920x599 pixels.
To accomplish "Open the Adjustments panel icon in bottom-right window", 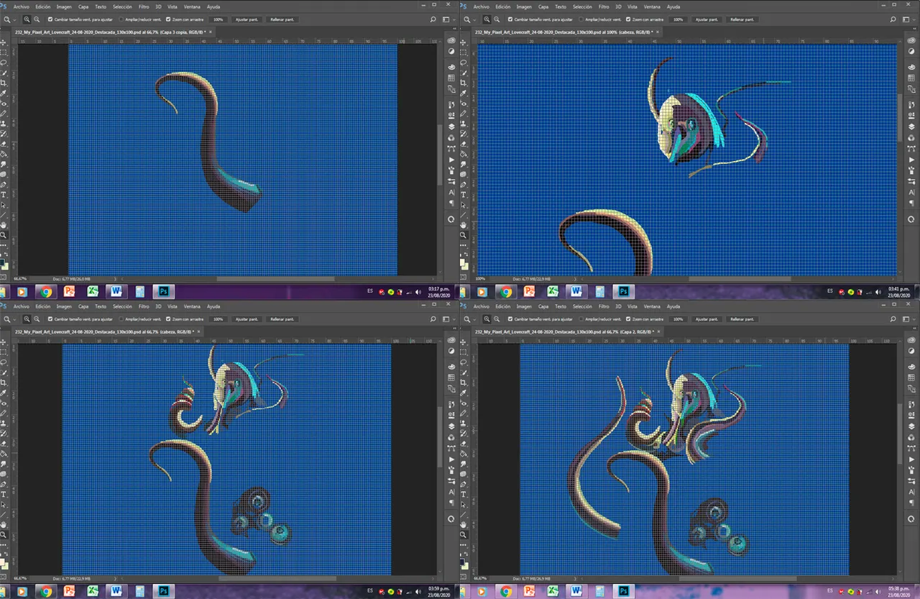I will tap(911, 351).
